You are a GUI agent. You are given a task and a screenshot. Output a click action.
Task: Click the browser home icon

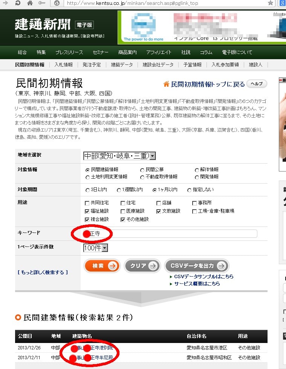[29, 3]
